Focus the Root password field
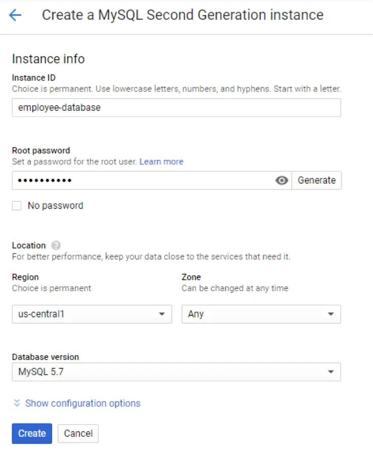The image size is (373, 457). click(142, 181)
